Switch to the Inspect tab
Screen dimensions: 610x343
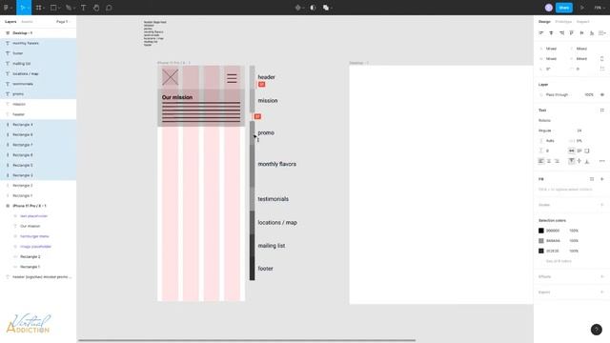click(582, 22)
